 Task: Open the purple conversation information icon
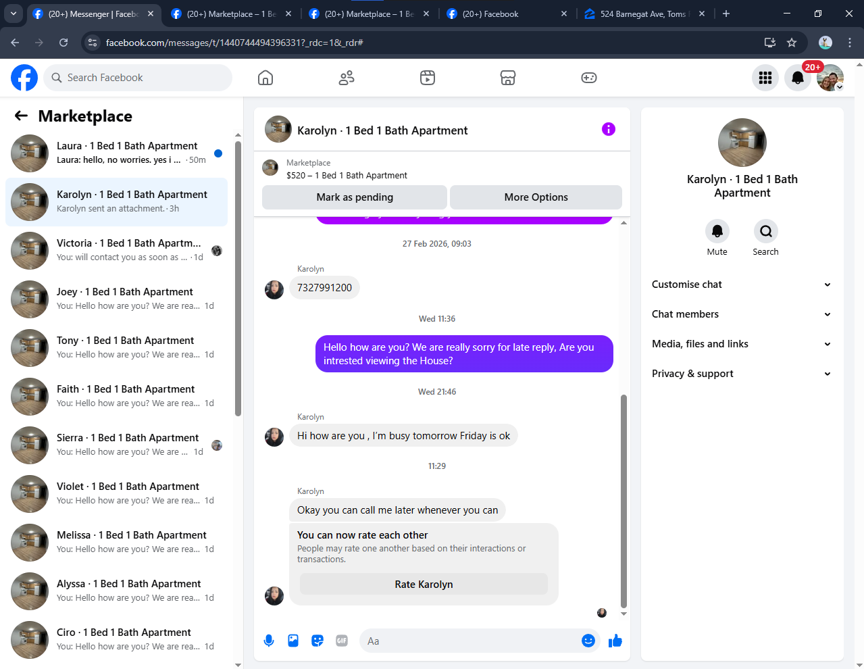click(x=609, y=129)
